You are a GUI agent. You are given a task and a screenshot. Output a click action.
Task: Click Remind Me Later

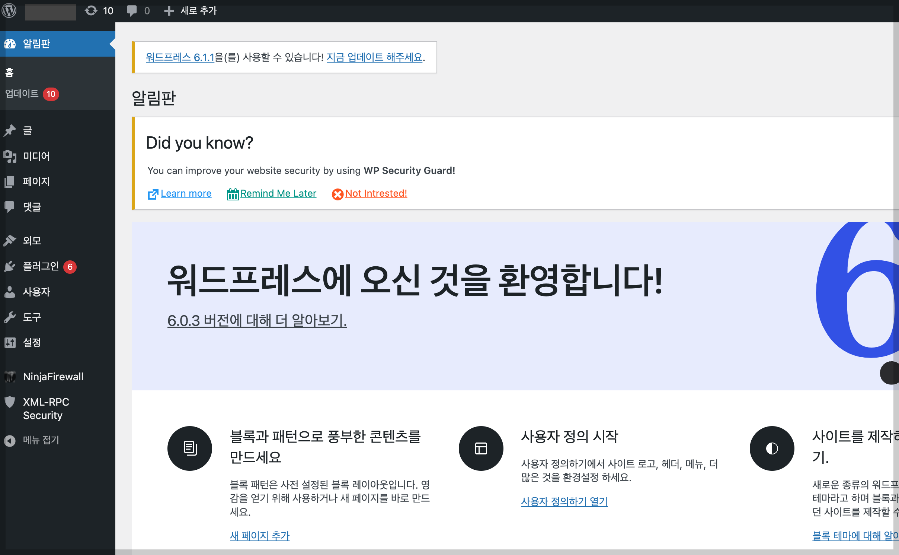click(278, 194)
